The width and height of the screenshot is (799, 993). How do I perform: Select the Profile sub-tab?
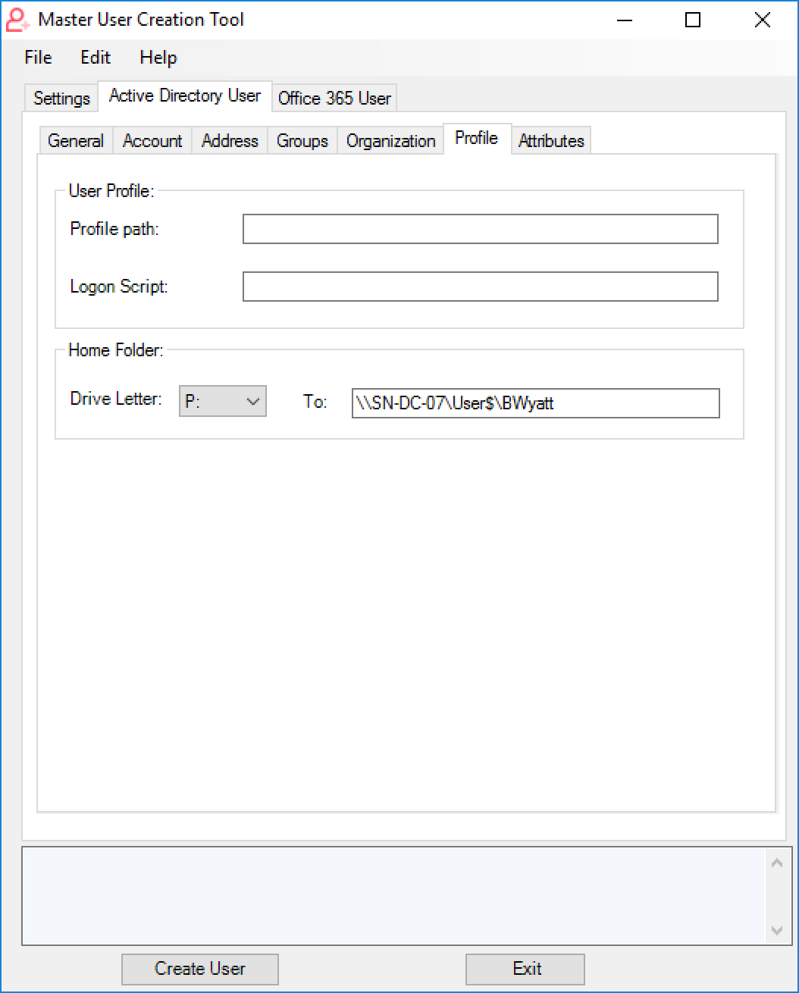pyautogui.click(x=477, y=138)
